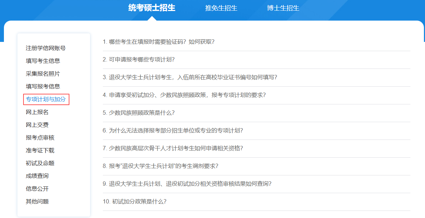
Task: Select 填写报考信息 in the sidebar
Action: (x=43, y=86)
